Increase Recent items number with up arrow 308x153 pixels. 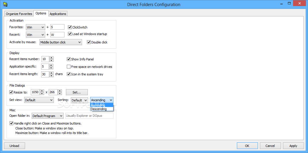pos(51,58)
